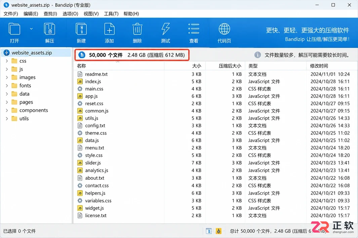Screen dimensions: 358x238
Task: Select the file named menu.txt
Action: click(94, 148)
